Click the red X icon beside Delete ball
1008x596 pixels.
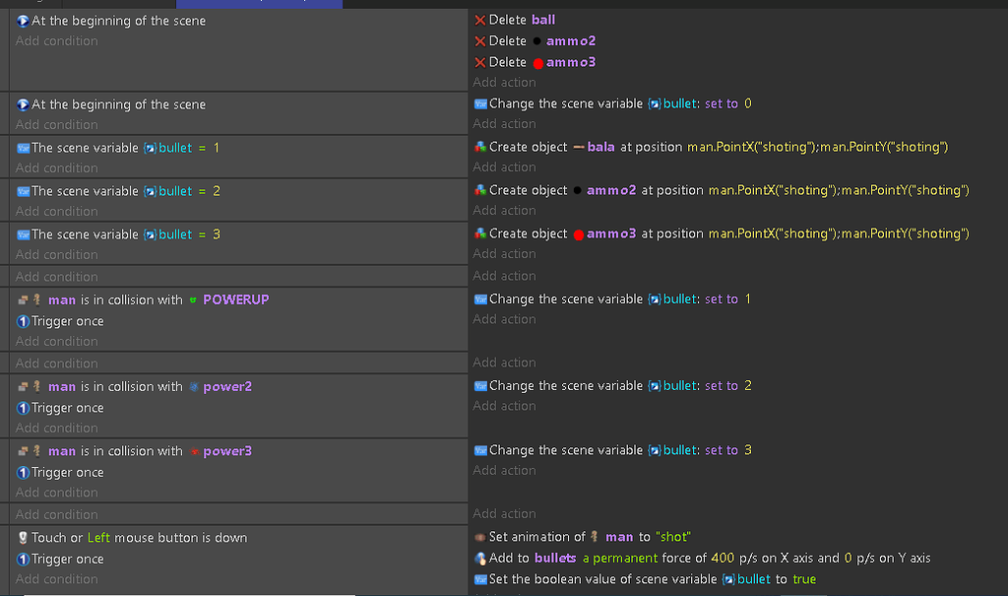[x=479, y=20]
